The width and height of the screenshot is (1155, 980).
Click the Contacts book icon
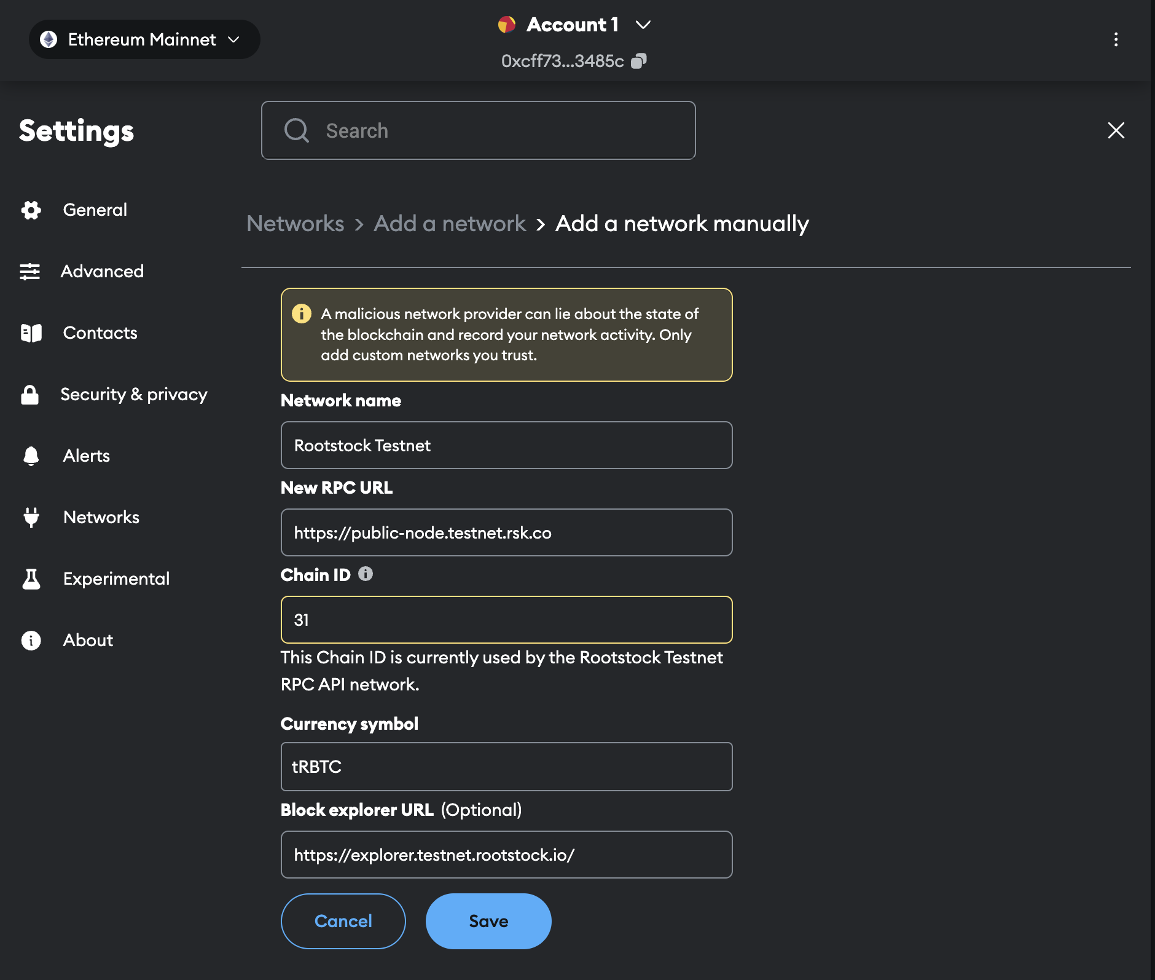31,333
